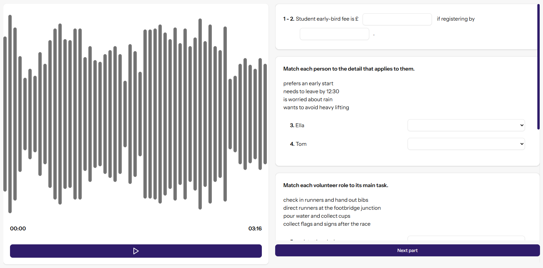
Task: Click the vertical scrollbar on the right
Action: [538, 67]
